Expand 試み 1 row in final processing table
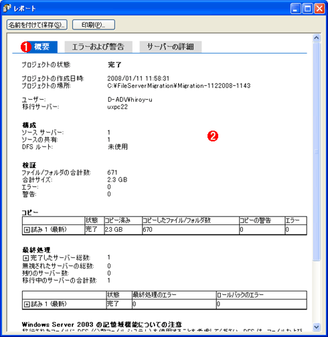 [x=27, y=304]
